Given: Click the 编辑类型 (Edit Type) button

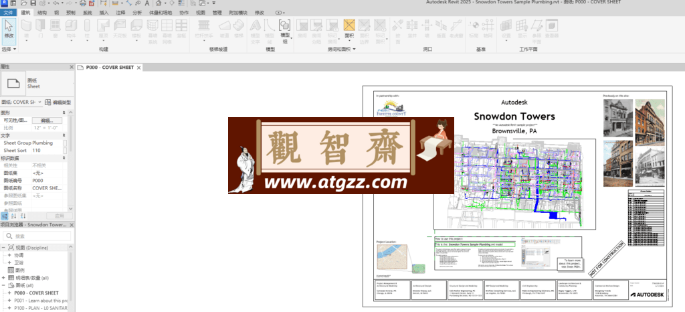Looking at the screenshot, I should (58, 102).
